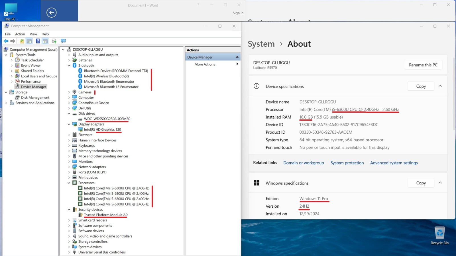
Task: Expand the Human Interface Devices category
Action: (x=69, y=140)
